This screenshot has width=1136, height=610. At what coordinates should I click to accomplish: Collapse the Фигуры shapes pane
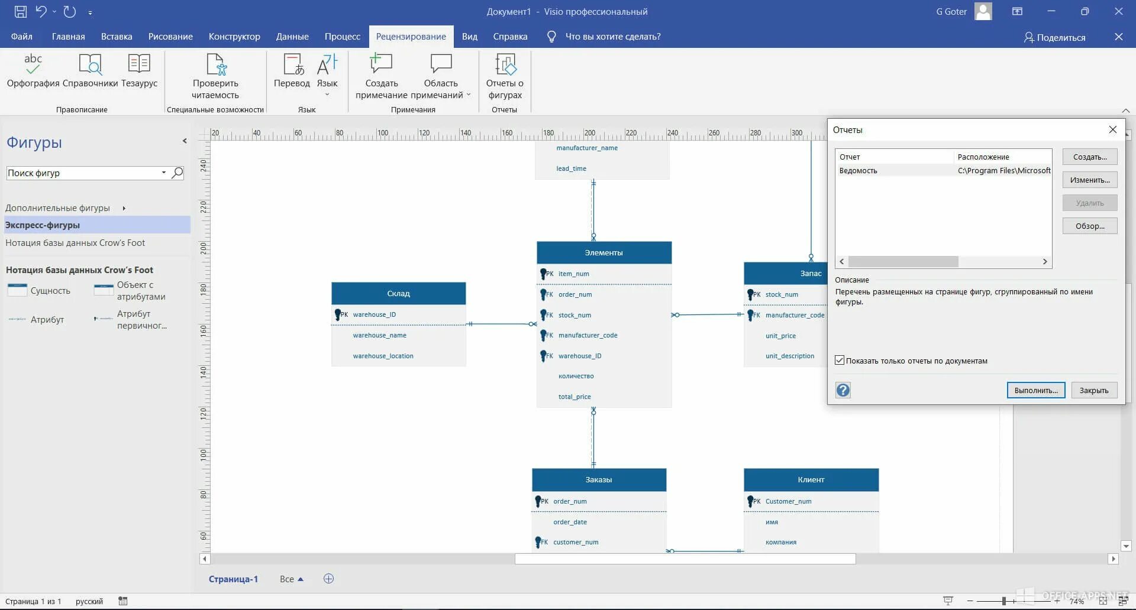point(185,141)
